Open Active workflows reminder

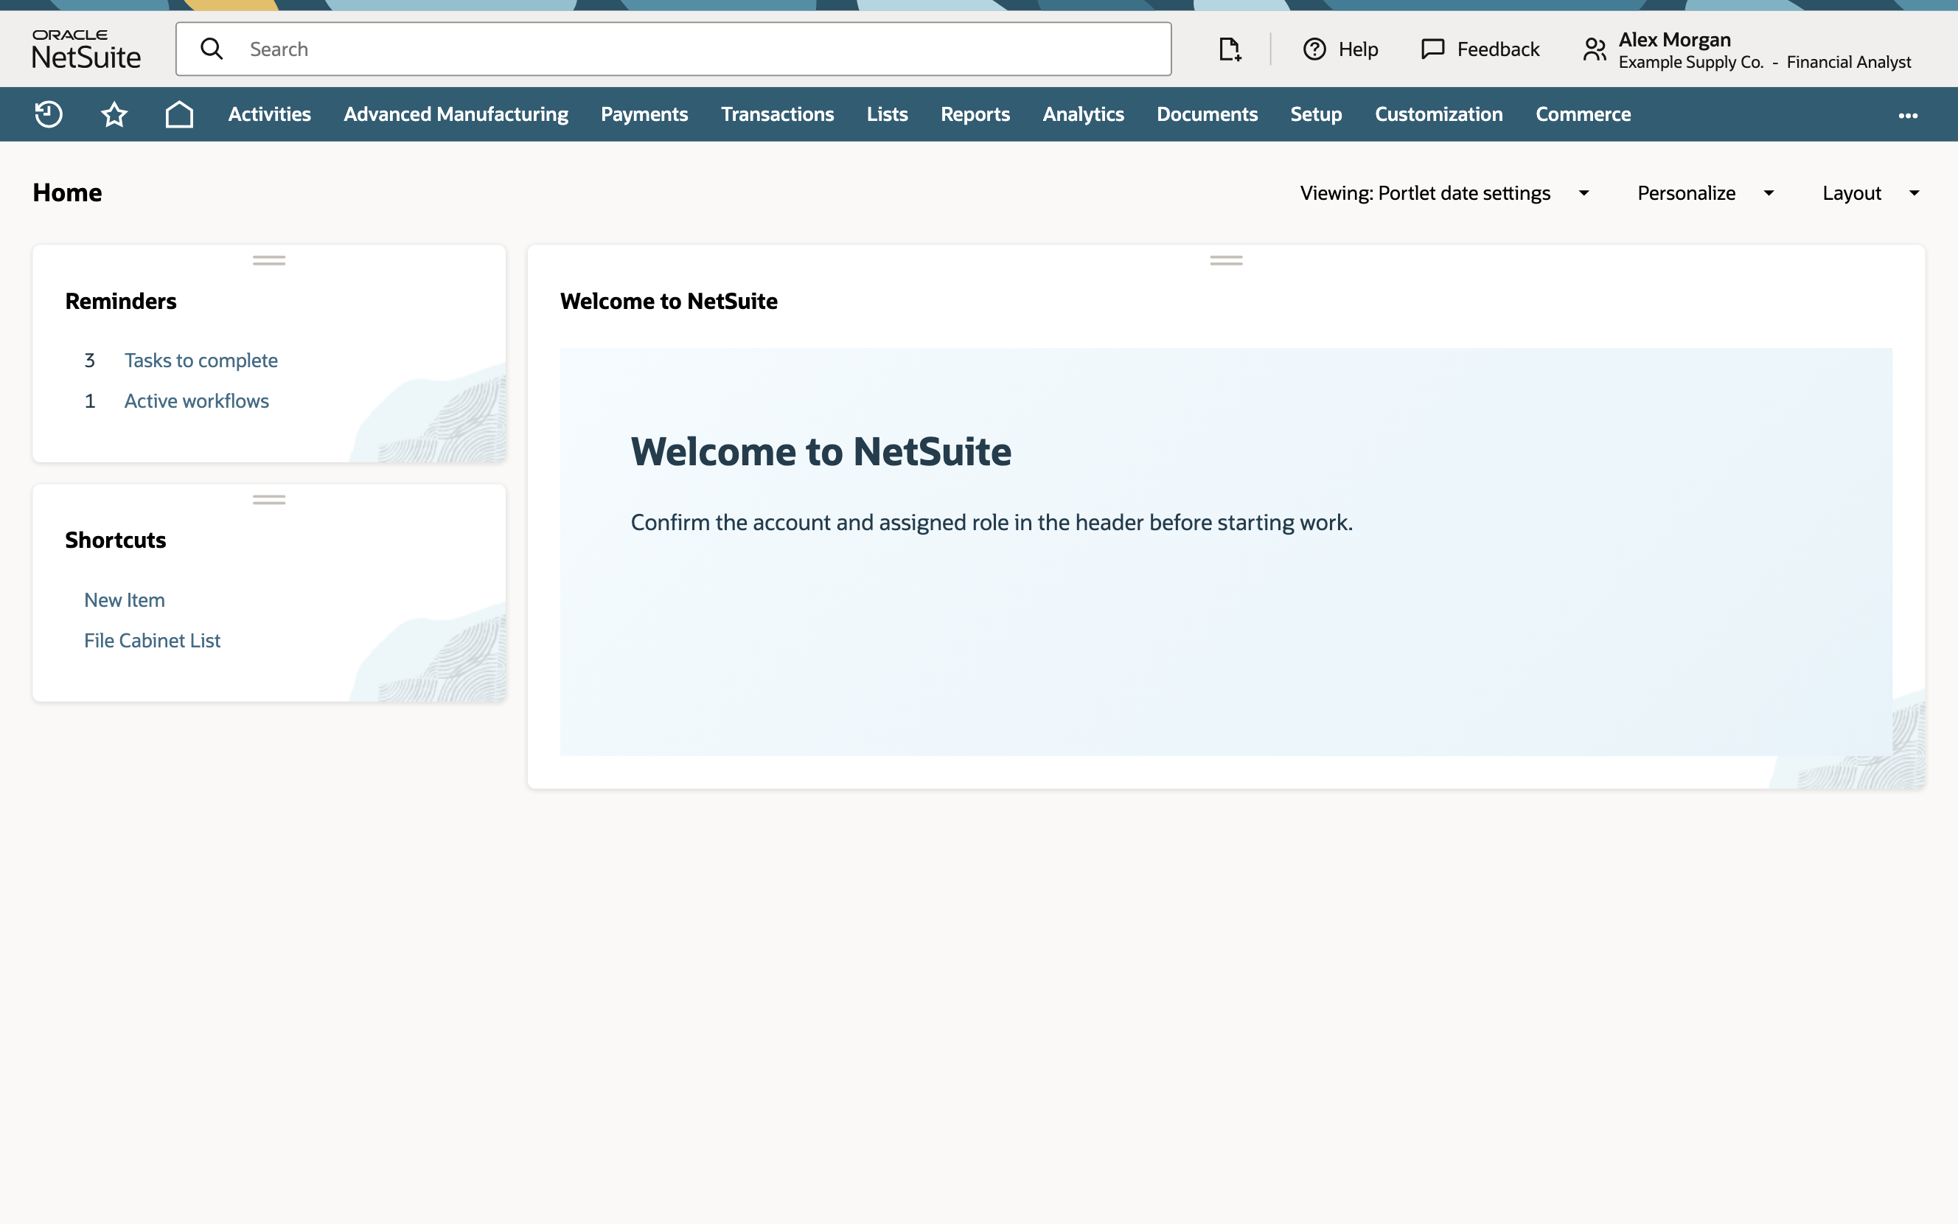click(197, 400)
